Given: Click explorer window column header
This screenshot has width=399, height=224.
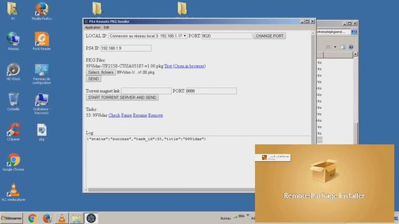Looking at the screenshot, I should point(338,55).
